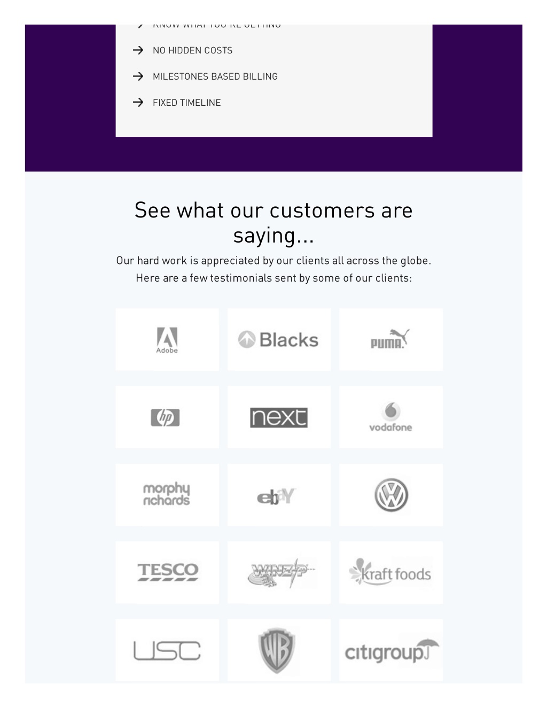The width and height of the screenshot is (547, 708).
Task: Select the Vodafone logo tile
Action: tap(391, 417)
